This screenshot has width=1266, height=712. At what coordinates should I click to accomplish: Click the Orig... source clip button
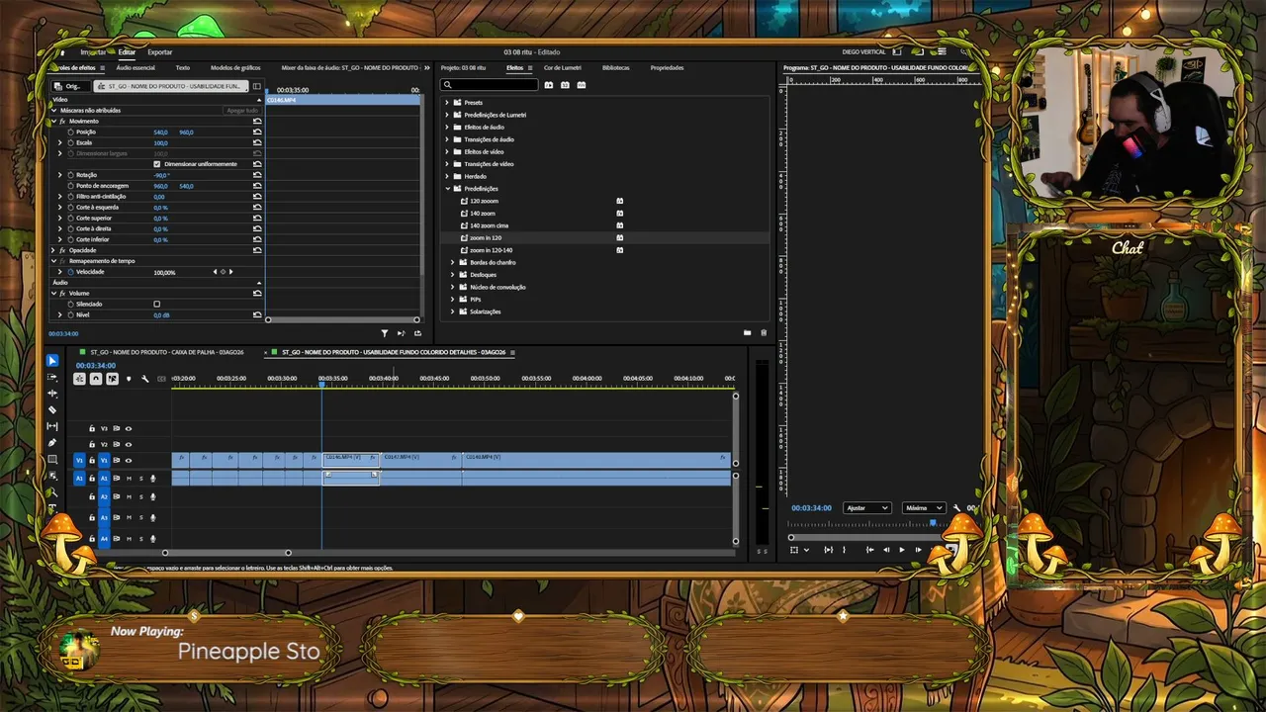[68, 86]
